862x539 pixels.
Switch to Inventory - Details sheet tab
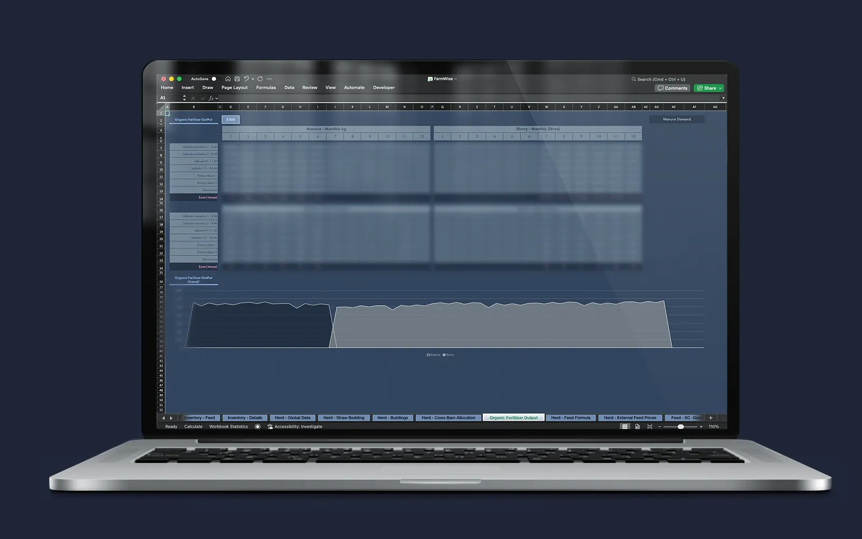pos(245,418)
